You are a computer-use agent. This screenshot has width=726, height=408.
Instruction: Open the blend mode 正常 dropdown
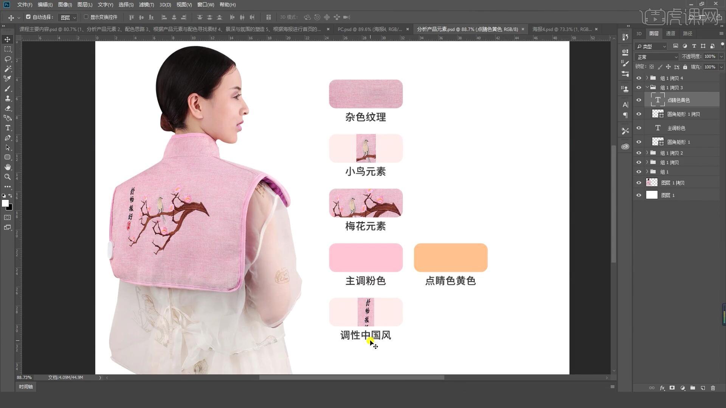pyautogui.click(x=657, y=57)
